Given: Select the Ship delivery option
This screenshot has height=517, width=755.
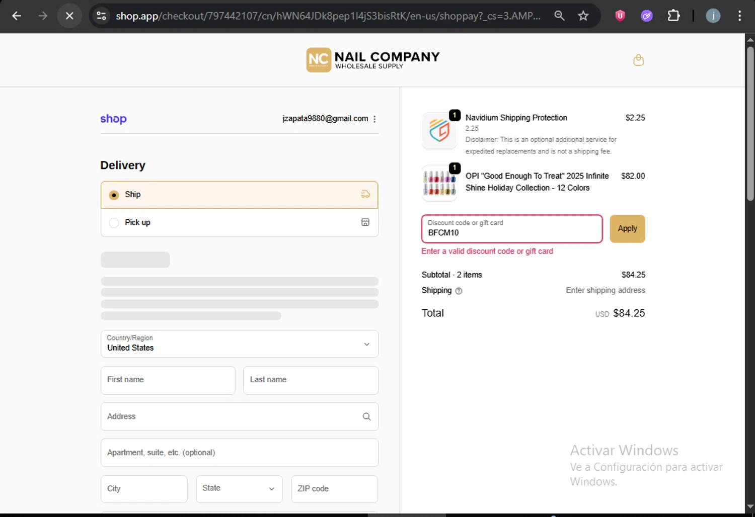Looking at the screenshot, I should click(240, 195).
